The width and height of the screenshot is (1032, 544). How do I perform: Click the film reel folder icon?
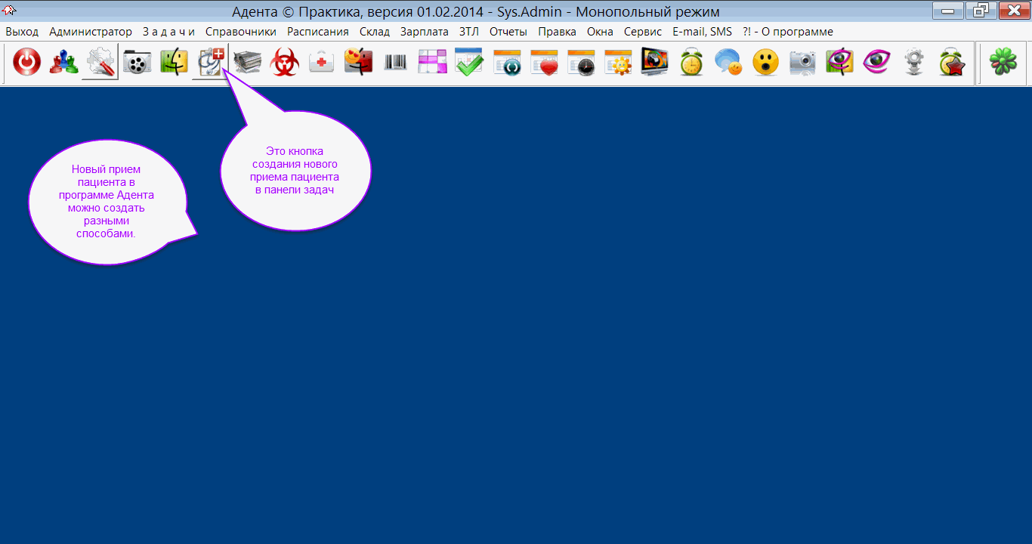[x=137, y=63]
